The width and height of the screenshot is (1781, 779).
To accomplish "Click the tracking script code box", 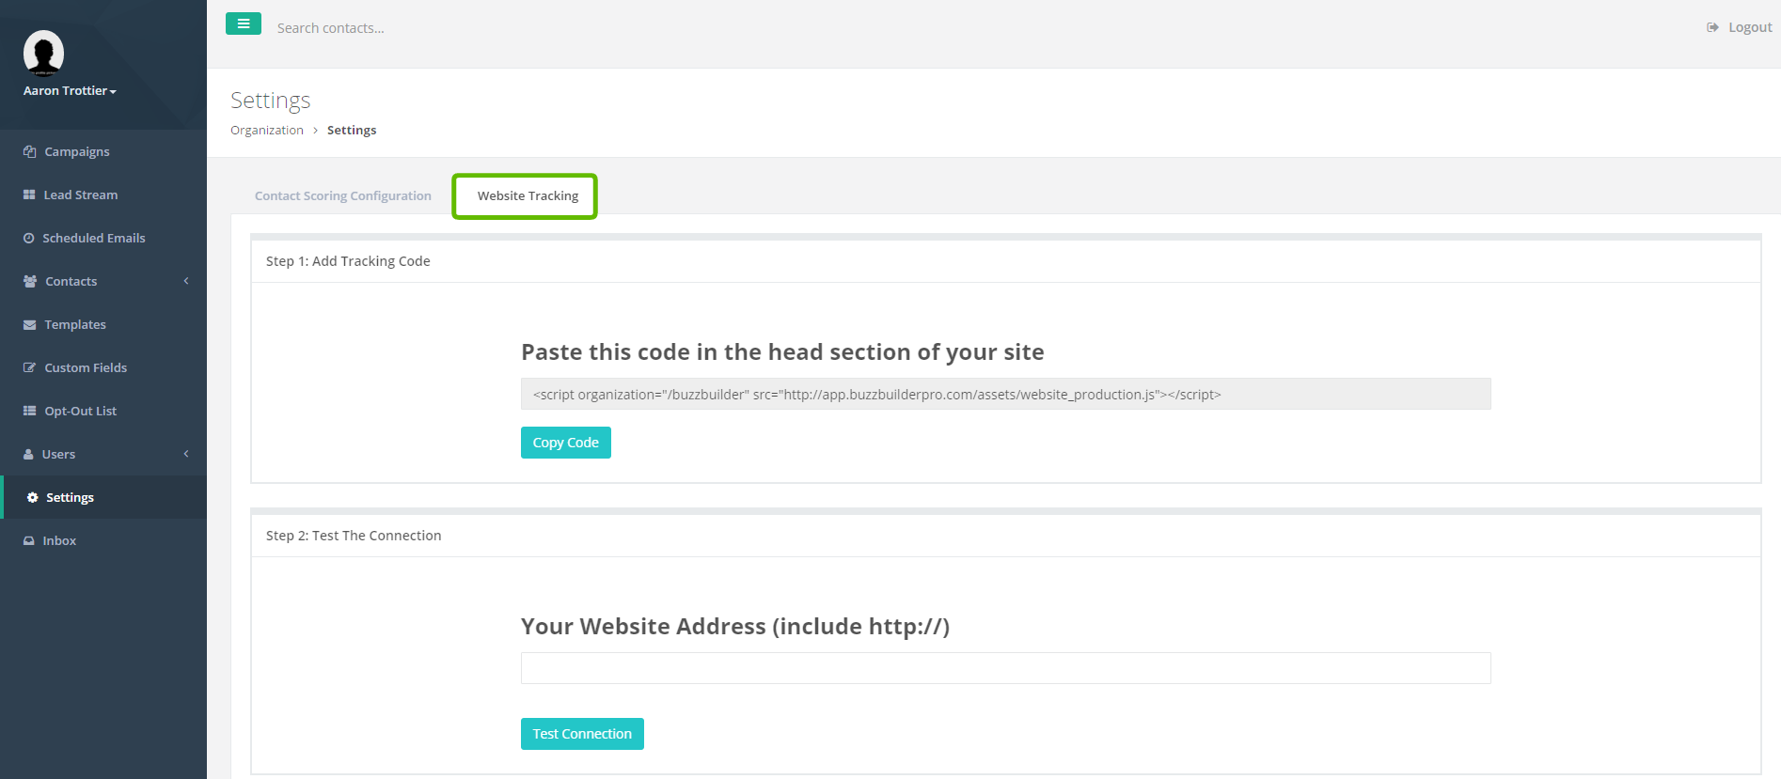I will pyautogui.click(x=1006, y=394).
